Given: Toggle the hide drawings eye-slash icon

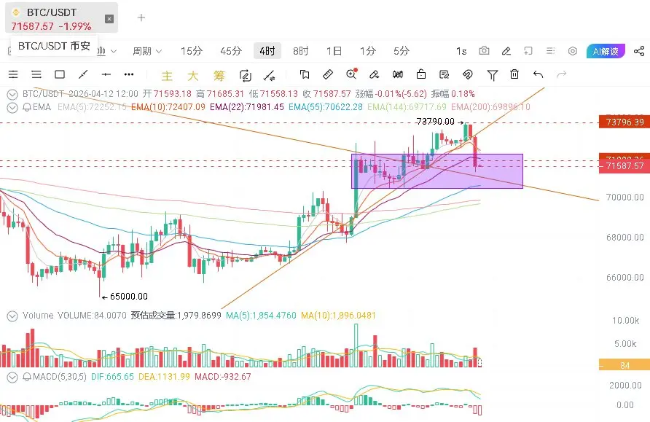Looking at the screenshot, I should pyautogui.click(x=468, y=74).
